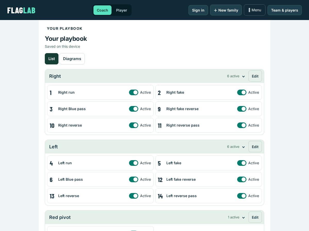Click play number 14
Screen dimensions: 309x231
point(160,196)
